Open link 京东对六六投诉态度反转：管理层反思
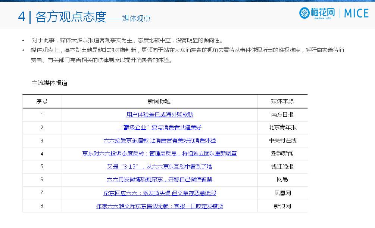 pyautogui.click(x=159, y=154)
